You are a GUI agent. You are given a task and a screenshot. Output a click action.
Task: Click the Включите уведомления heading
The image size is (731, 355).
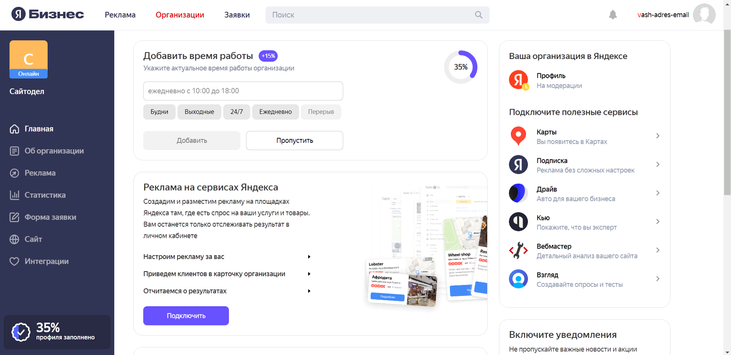click(x=563, y=335)
